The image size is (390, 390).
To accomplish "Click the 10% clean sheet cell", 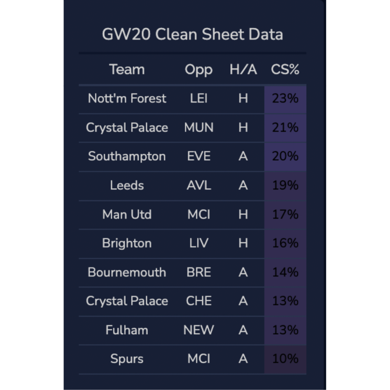I will click(285, 359).
